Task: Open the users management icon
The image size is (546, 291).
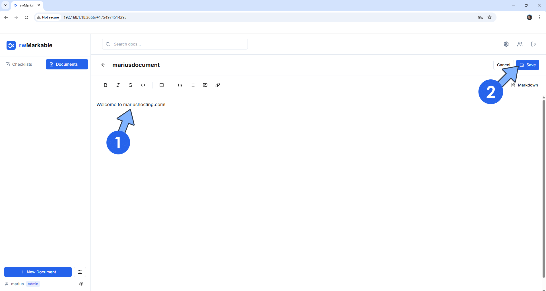Action: (520, 44)
